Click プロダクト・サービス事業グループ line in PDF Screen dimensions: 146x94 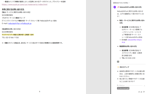[13, 18]
